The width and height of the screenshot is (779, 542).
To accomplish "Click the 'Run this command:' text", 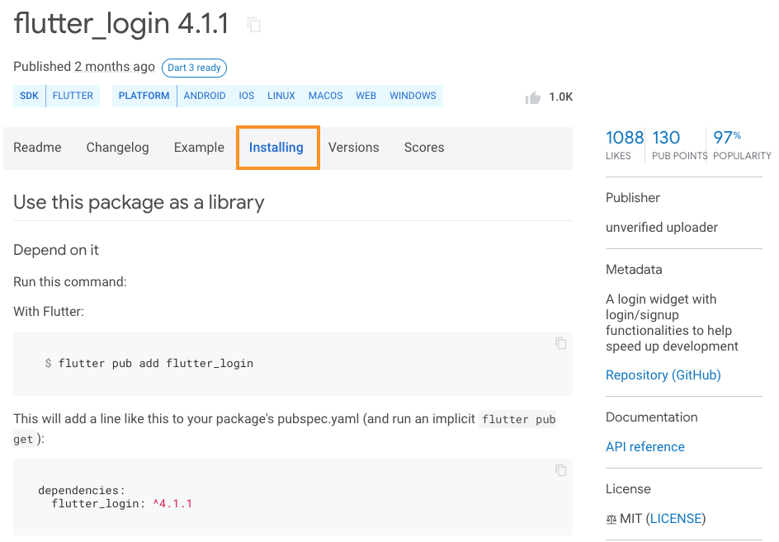I will [70, 281].
